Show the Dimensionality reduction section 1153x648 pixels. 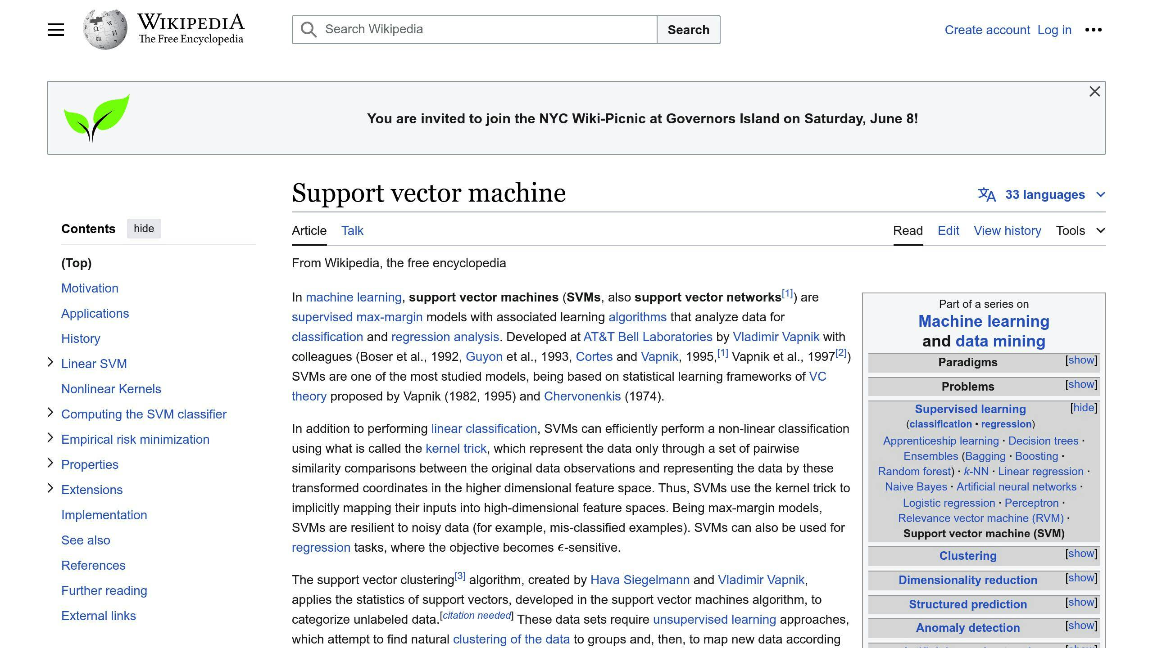coord(1081,578)
